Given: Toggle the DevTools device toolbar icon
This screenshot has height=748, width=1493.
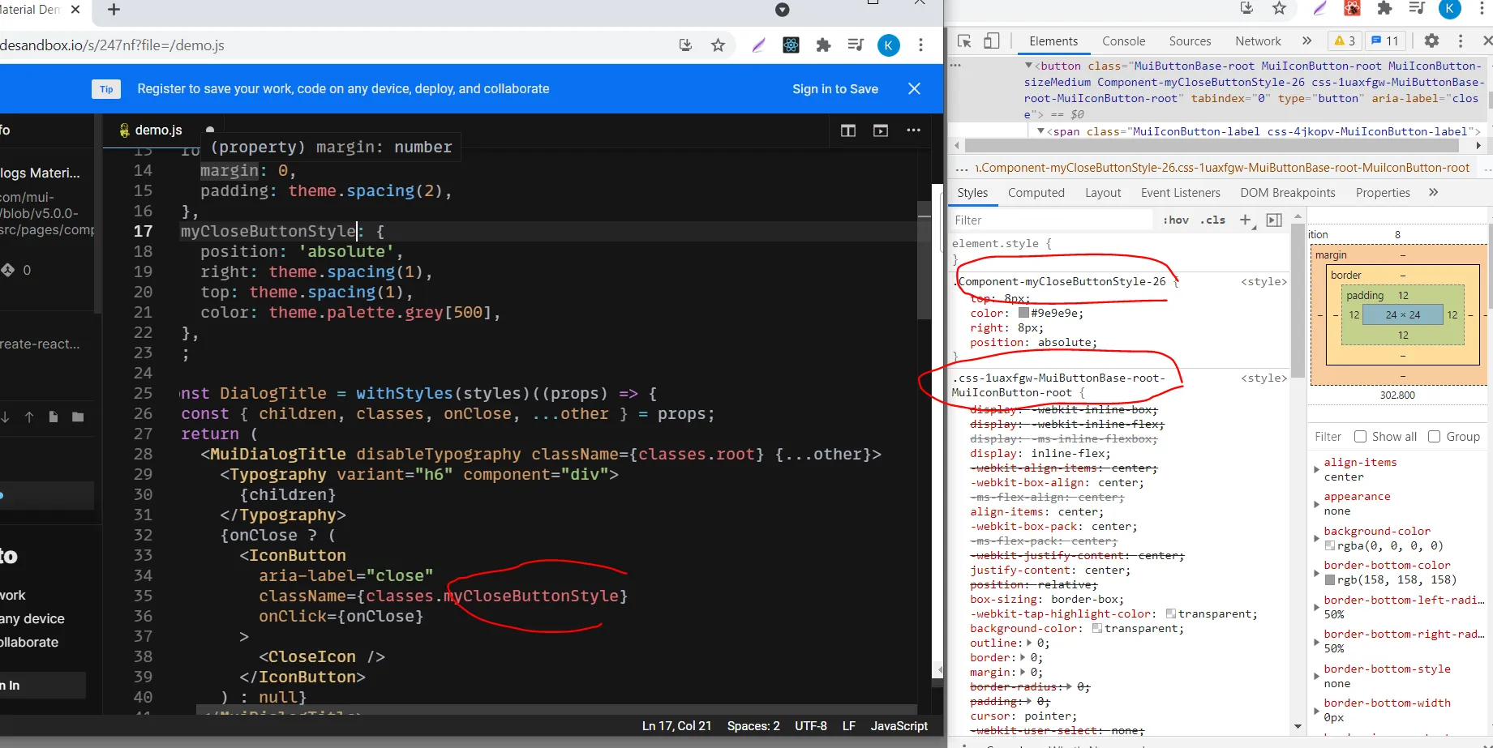Looking at the screenshot, I should click(x=992, y=41).
